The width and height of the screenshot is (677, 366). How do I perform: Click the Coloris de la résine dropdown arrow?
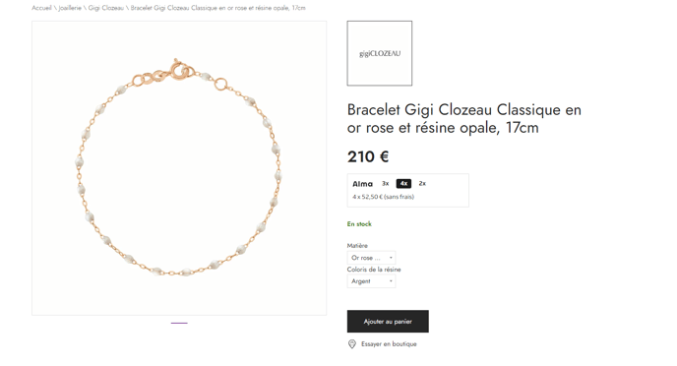[x=391, y=281]
